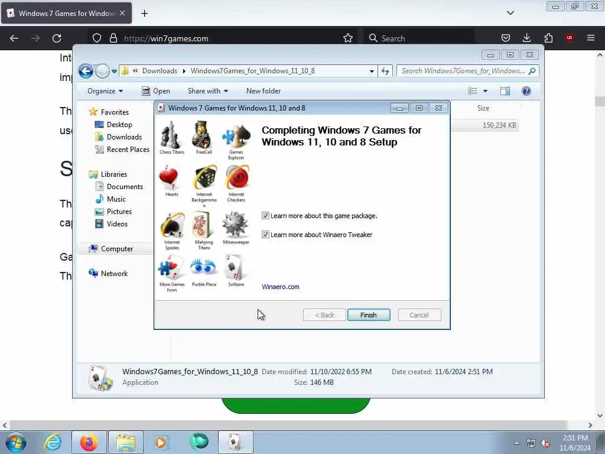The height and width of the screenshot is (454, 605).
Task: Click the Size column header
Action: pyautogui.click(x=483, y=109)
